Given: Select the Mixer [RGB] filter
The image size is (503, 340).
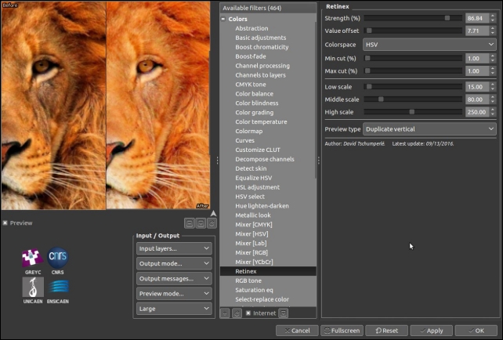Looking at the screenshot, I should (x=251, y=253).
